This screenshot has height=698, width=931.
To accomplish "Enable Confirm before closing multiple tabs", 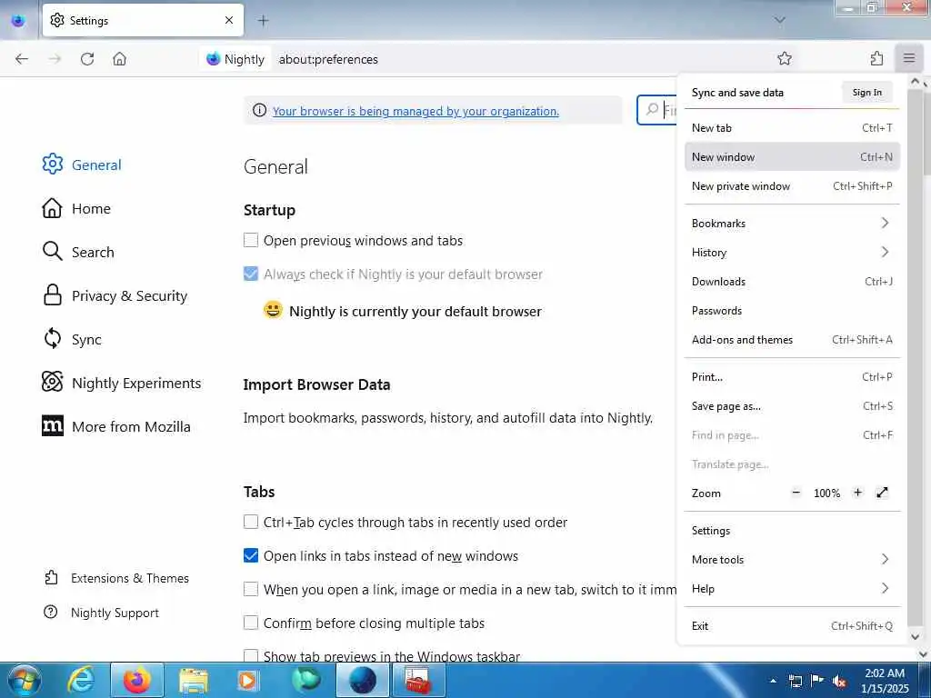I will click(251, 623).
